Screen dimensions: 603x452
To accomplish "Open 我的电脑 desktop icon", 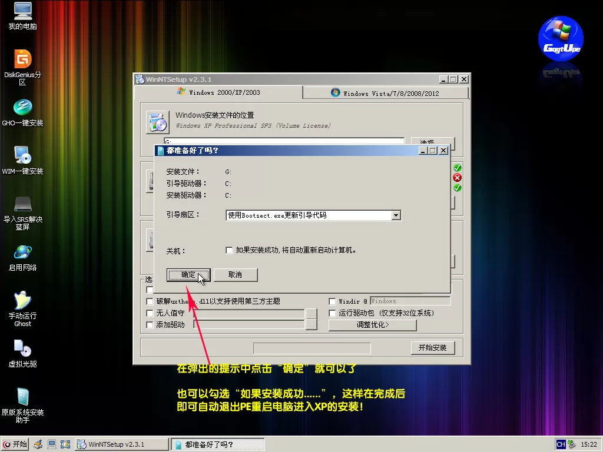I will 22,11.
